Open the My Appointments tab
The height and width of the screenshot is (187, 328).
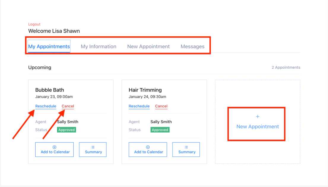click(49, 46)
